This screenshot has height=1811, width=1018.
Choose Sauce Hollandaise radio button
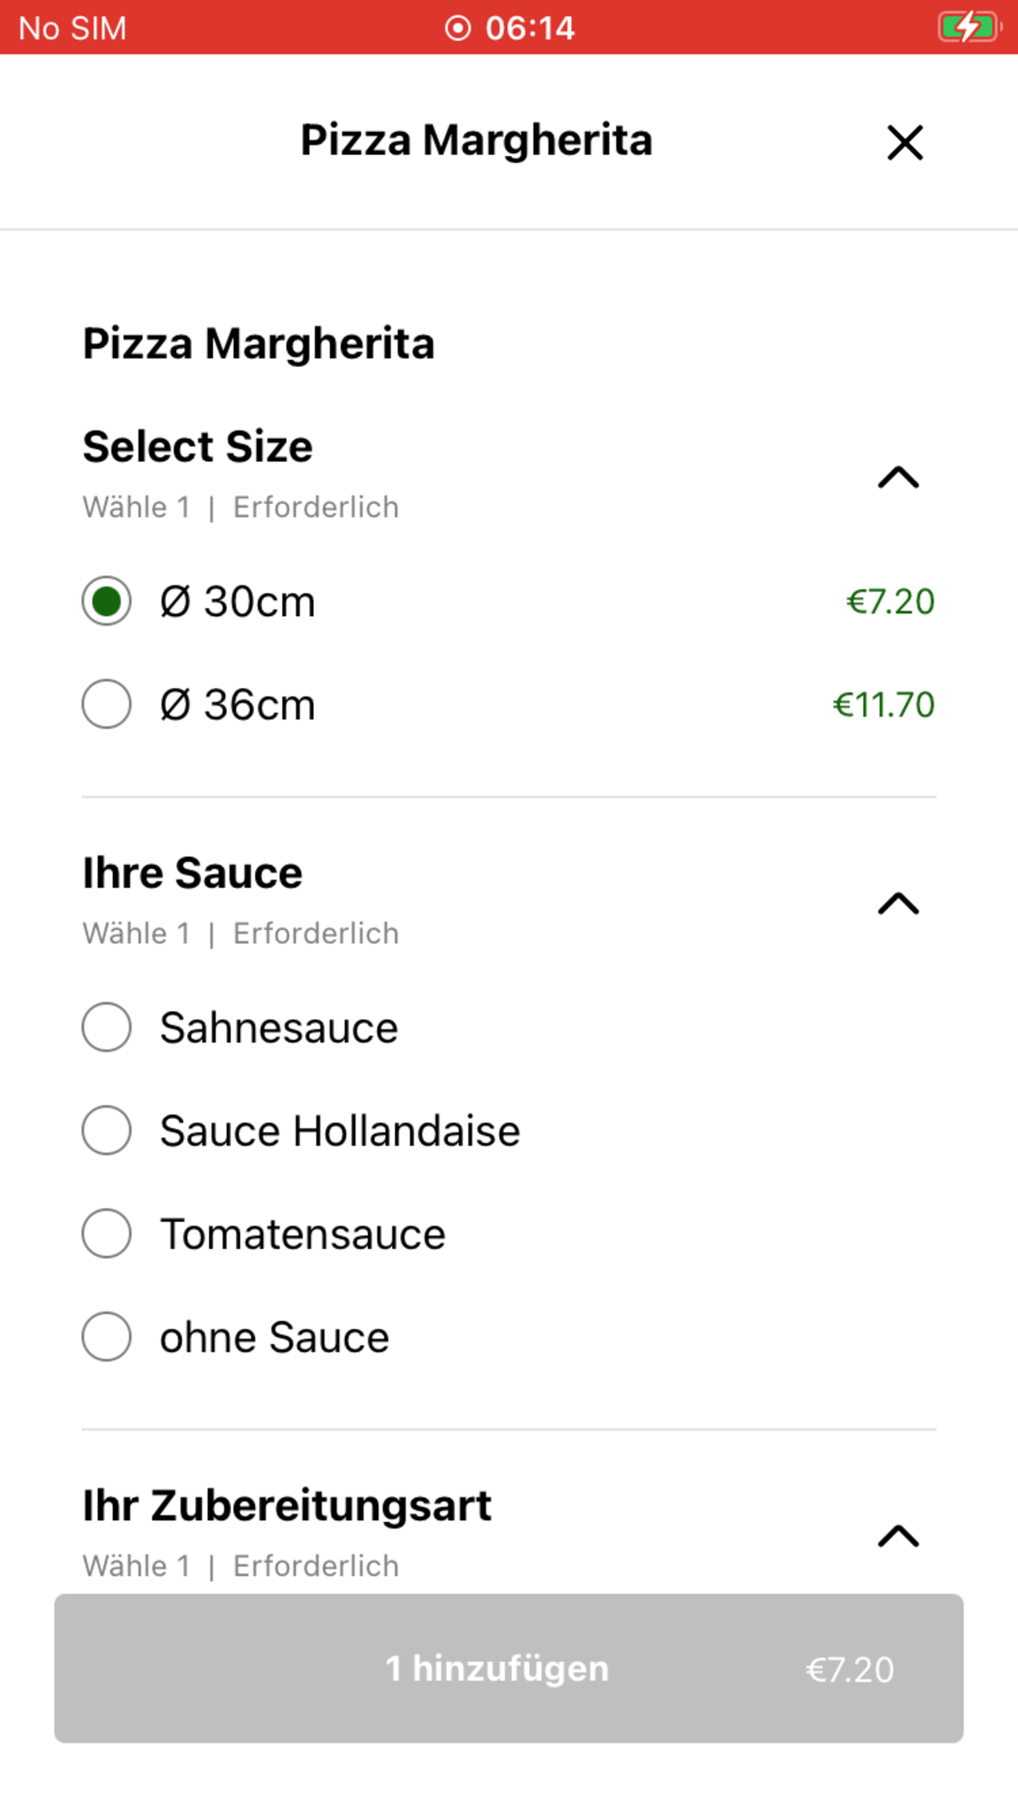(107, 1130)
